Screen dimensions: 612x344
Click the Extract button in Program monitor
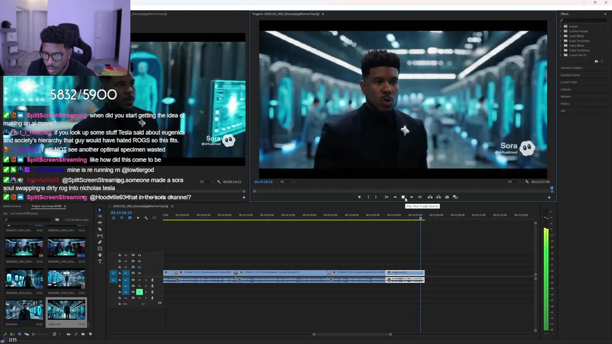point(438,197)
